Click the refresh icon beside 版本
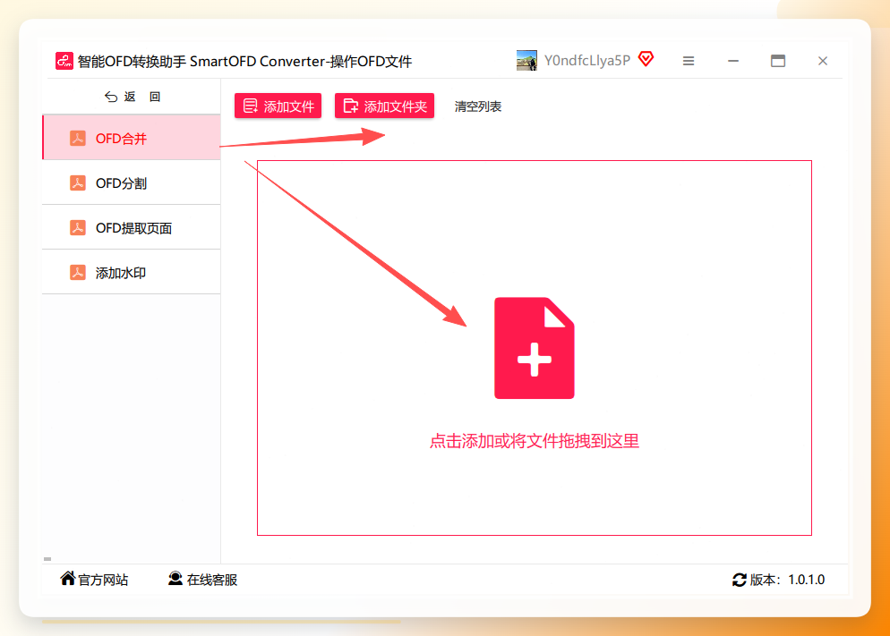Image resolution: width=890 pixels, height=636 pixels. [x=739, y=580]
